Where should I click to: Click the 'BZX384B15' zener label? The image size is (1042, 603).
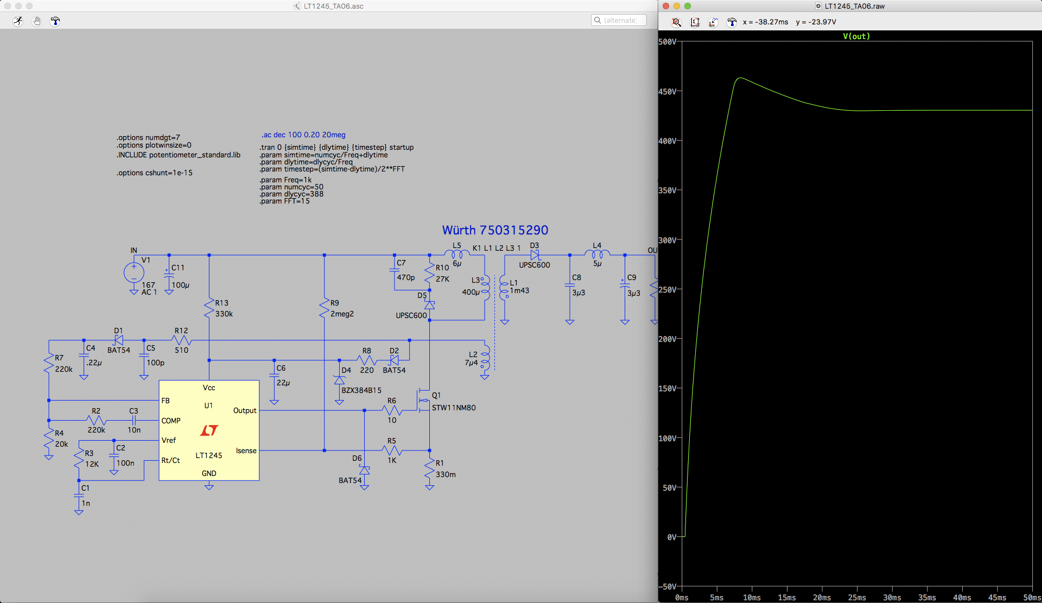pyautogui.click(x=361, y=390)
